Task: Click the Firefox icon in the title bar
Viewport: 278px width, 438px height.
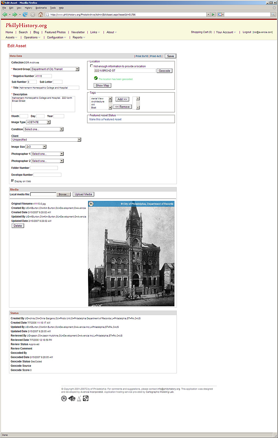Action: tap(3, 2)
